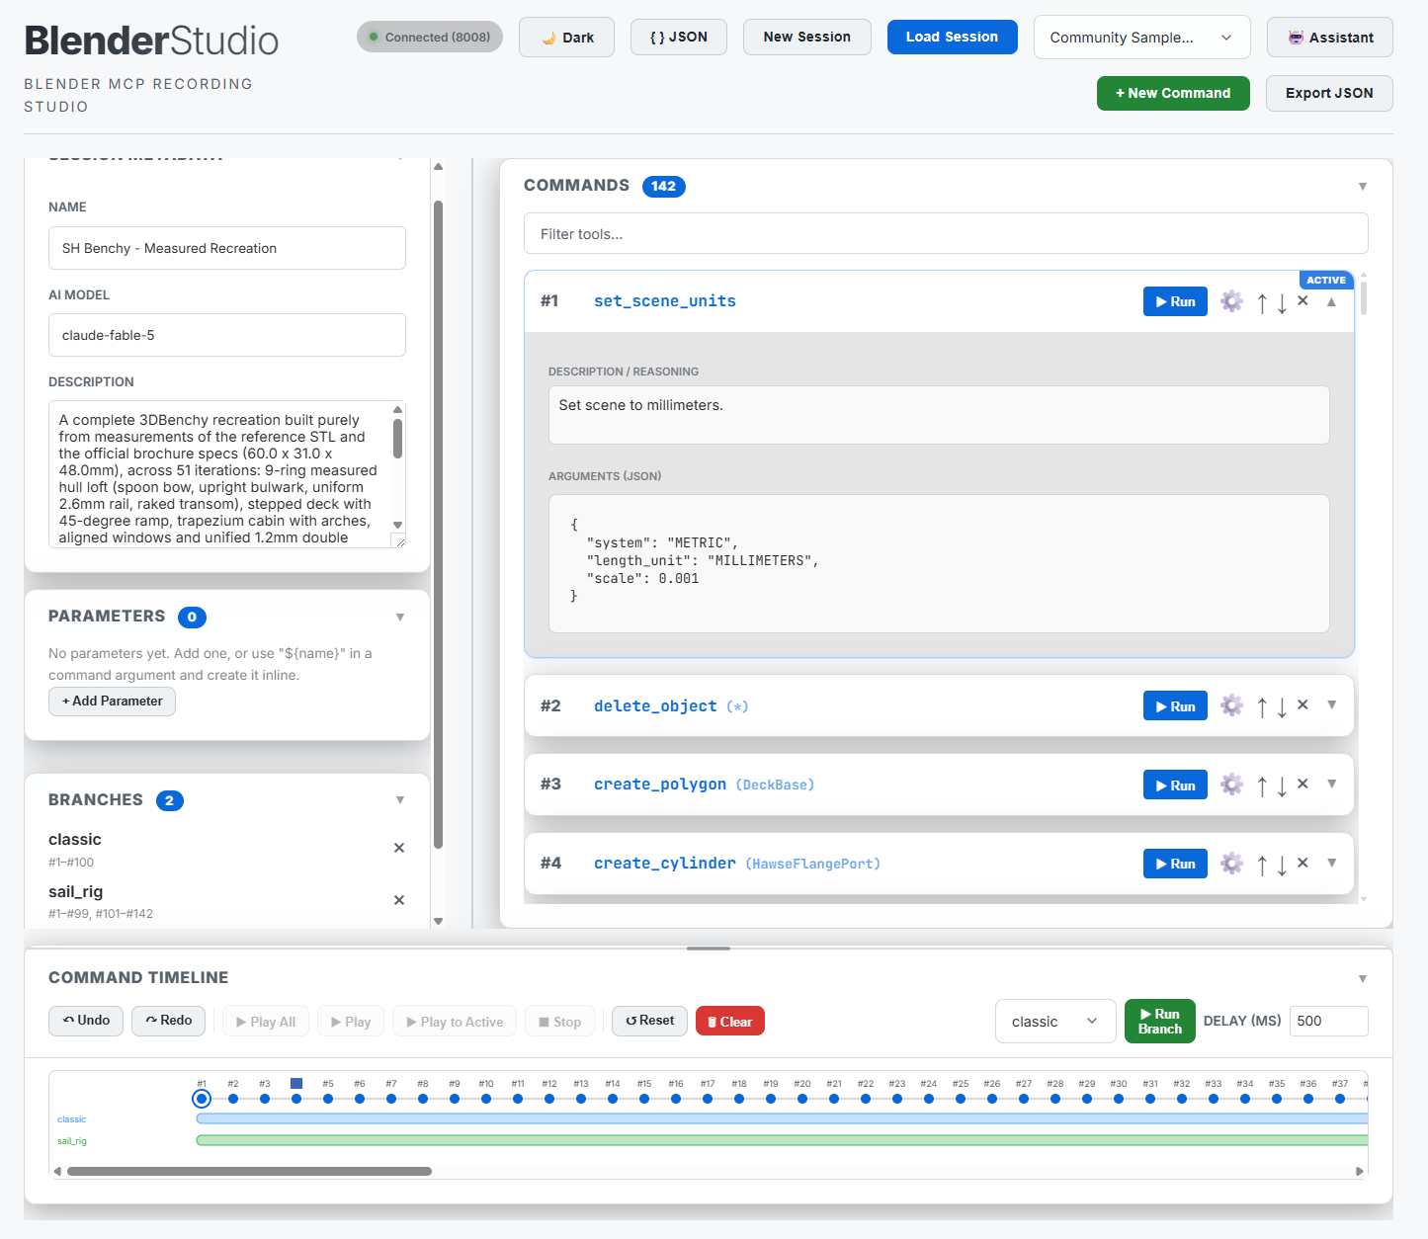Click the green New Command button
Screen dimensions: 1428x1239
[x=1173, y=93]
